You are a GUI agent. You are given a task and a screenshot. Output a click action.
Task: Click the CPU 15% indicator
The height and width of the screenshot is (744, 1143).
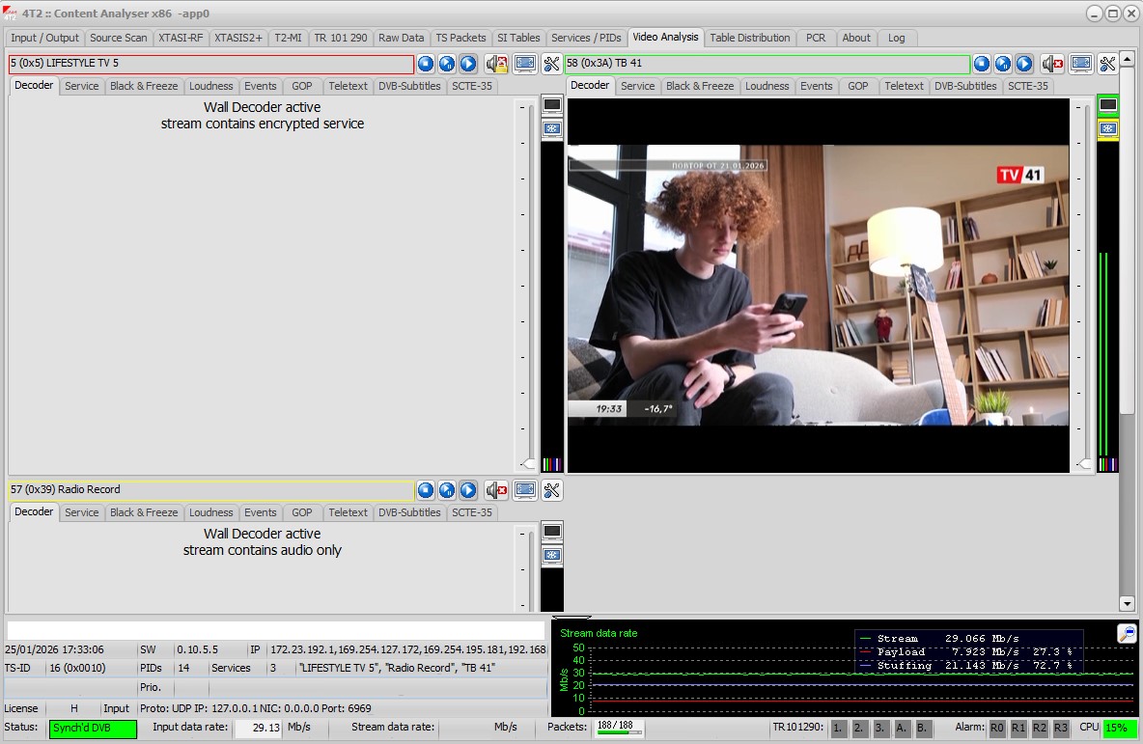1120,728
